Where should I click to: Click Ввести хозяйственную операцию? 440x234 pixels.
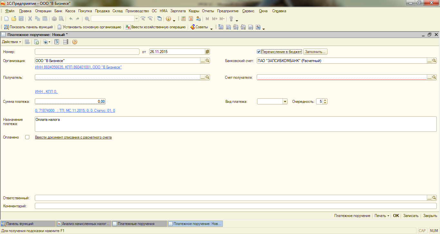click(156, 27)
